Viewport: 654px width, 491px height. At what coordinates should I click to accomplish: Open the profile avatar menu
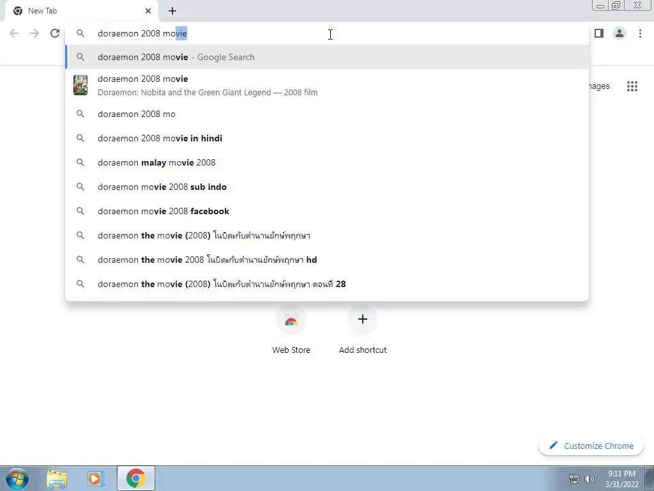[620, 33]
